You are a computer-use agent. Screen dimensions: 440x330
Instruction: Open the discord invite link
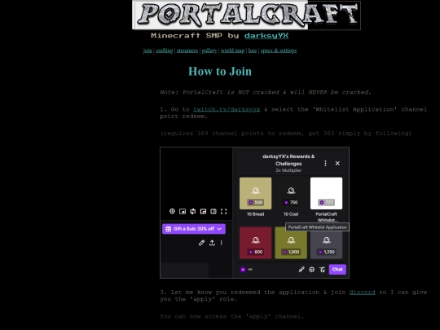coord(362,293)
